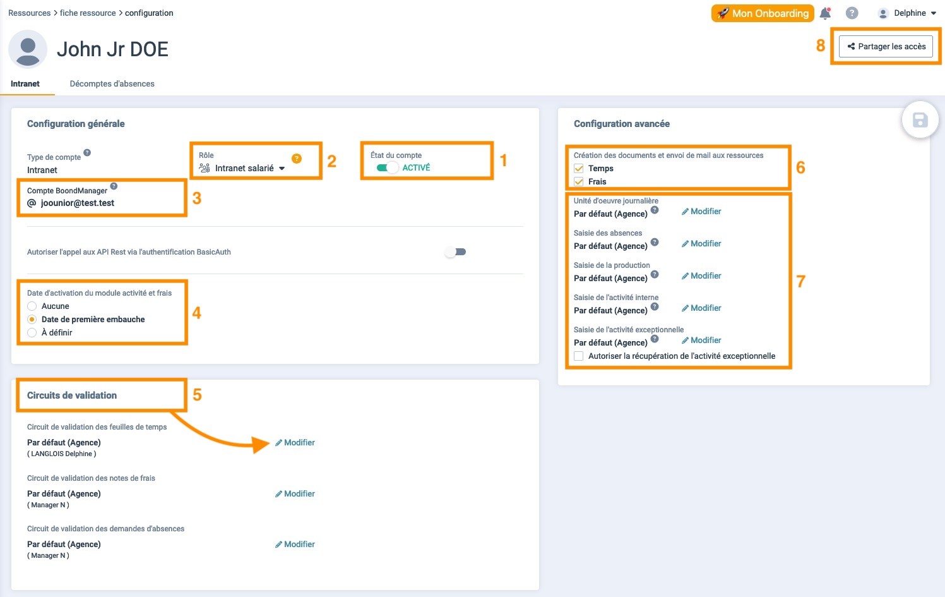Select the Aucune radio option
The height and width of the screenshot is (597, 945).
click(32, 306)
